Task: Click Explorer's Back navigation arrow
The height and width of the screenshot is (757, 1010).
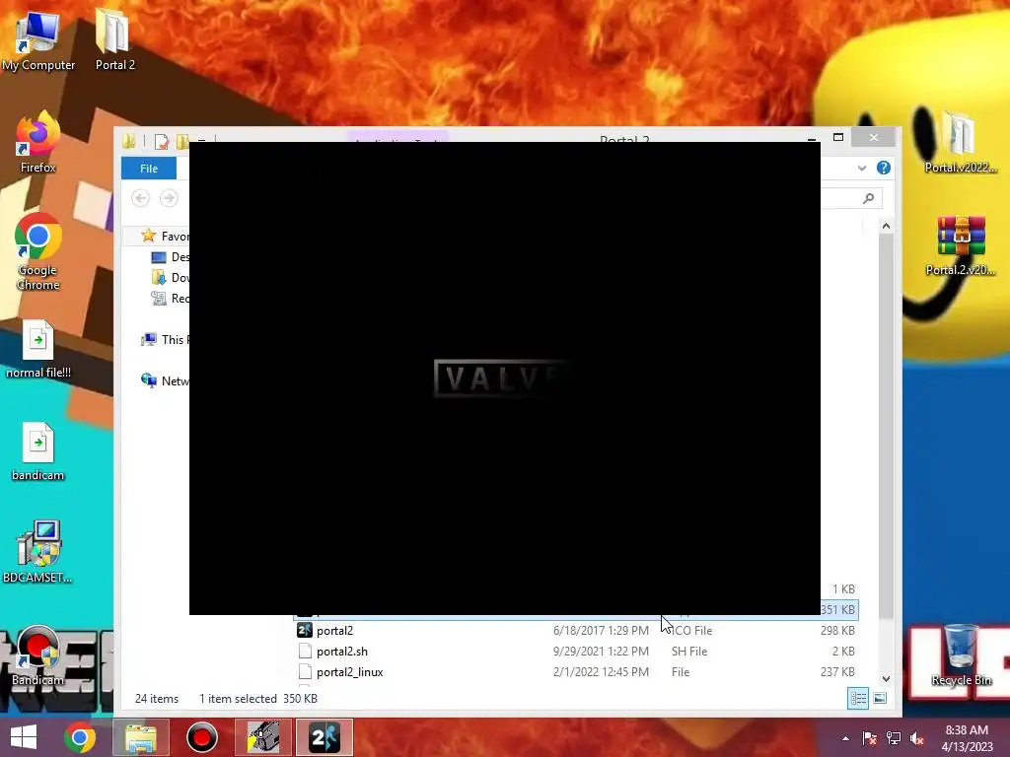Action: (x=140, y=198)
